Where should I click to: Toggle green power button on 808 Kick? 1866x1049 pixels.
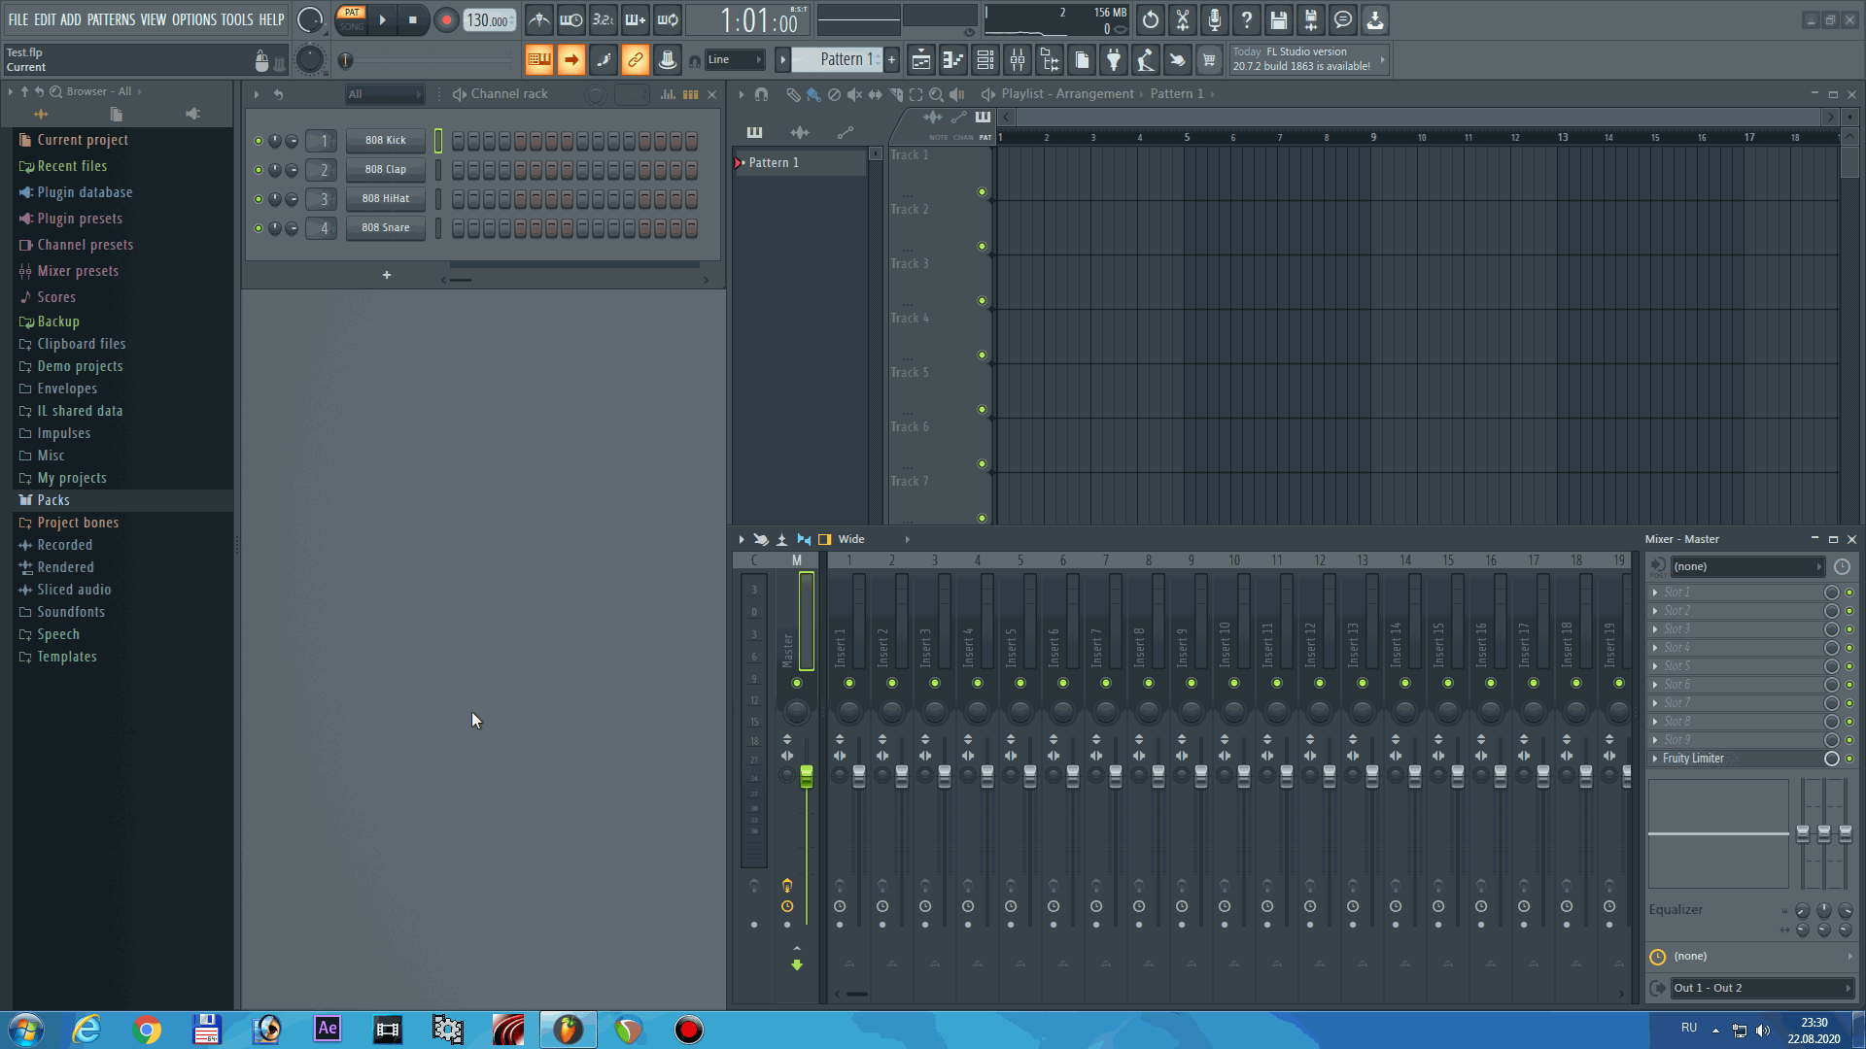point(257,141)
